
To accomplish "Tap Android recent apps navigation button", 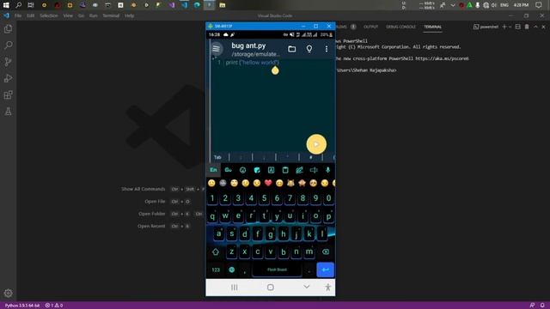I will click(x=235, y=288).
